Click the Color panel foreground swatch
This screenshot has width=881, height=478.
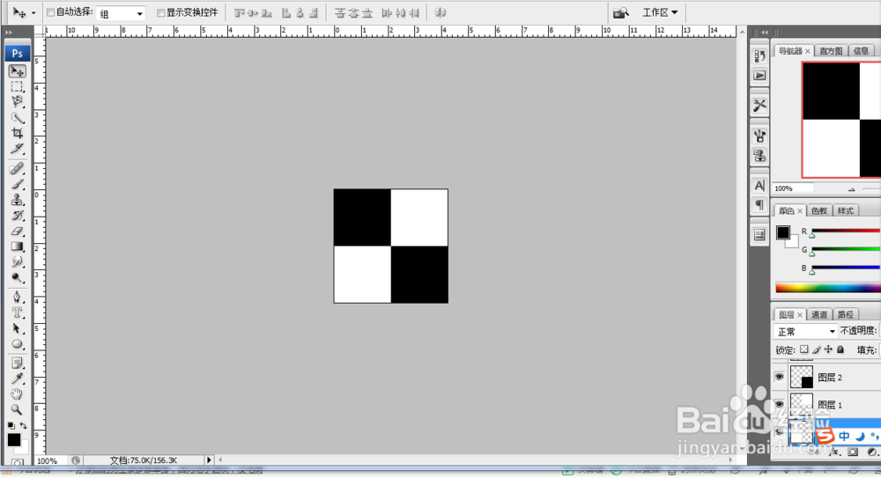(782, 232)
